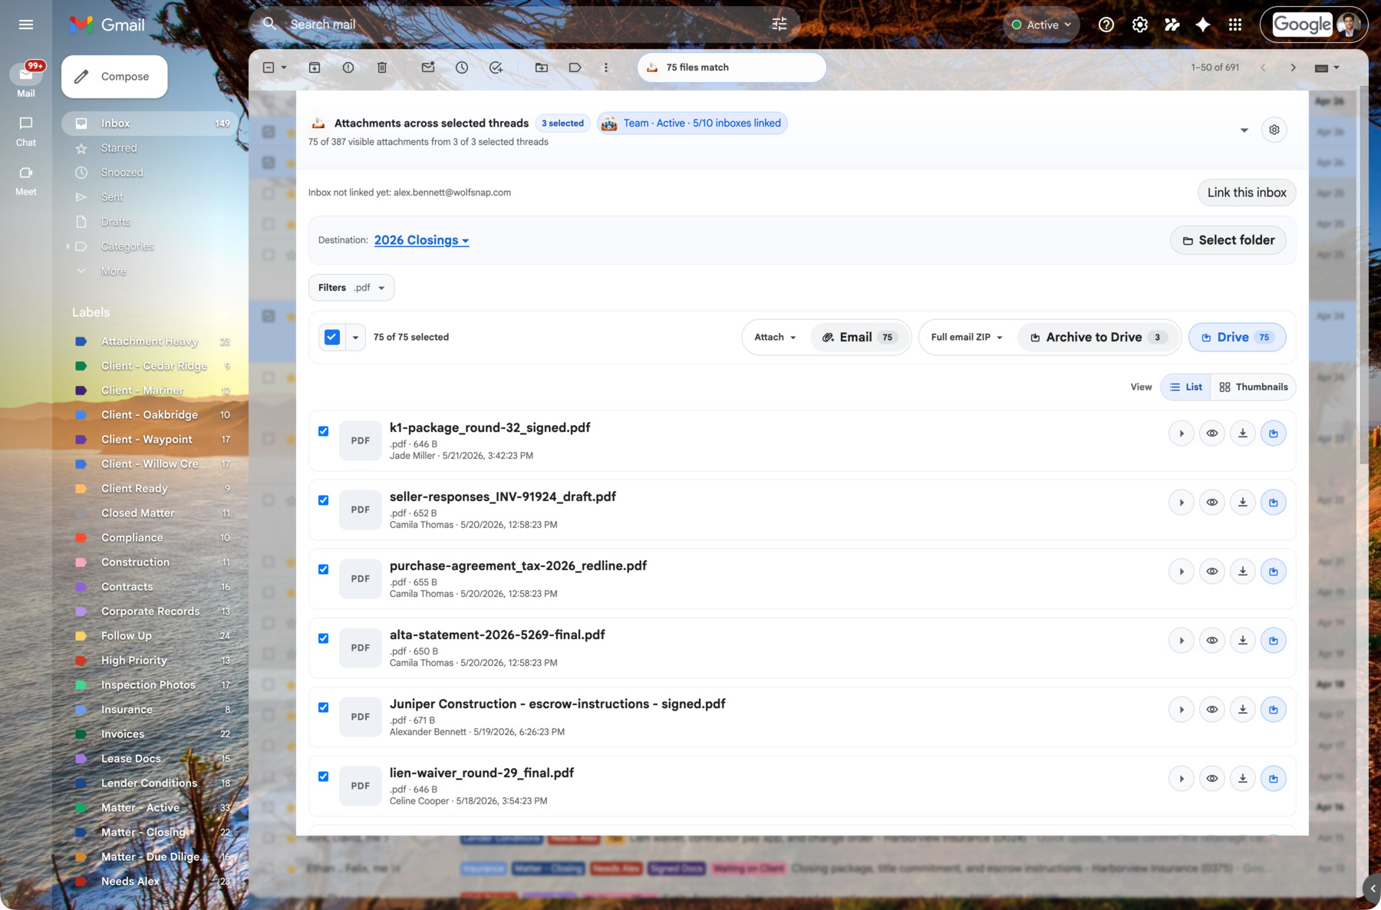The image size is (1381, 910).
Task: Click the Email 75 button
Action: click(x=859, y=337)
